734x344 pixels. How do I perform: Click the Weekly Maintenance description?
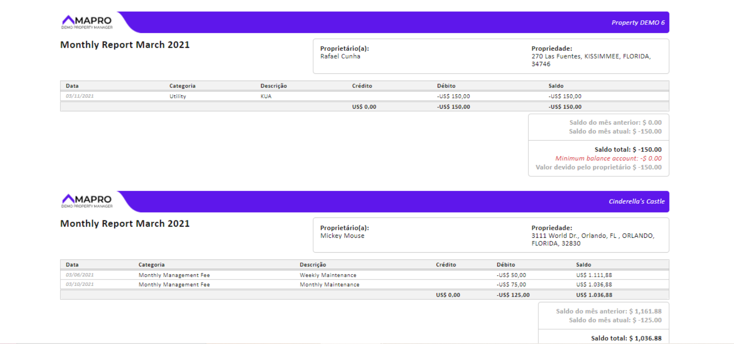click(328, 275)
